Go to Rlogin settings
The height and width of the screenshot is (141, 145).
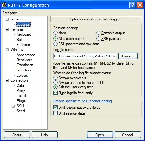coord(22,101)
